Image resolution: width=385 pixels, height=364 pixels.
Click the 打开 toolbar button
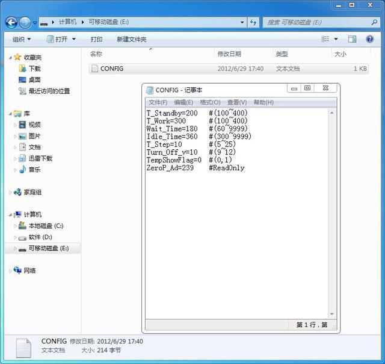pyautogui.click(x=57, y=39)
